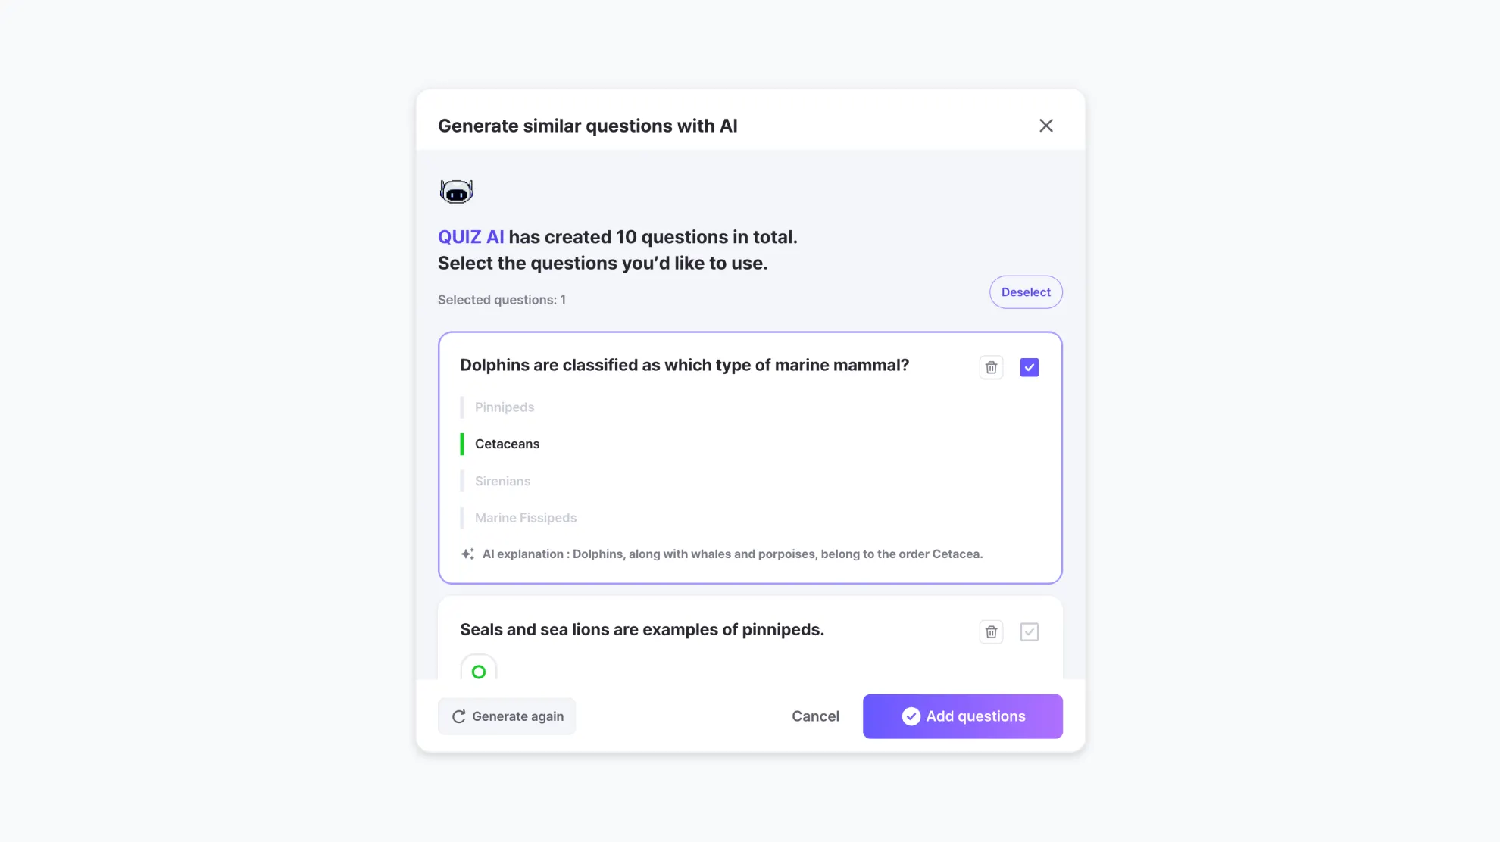The height and width of the screenshot is (842, 1500).
Task: Delete the Seals and sea lions question
Action: (991, 632)
